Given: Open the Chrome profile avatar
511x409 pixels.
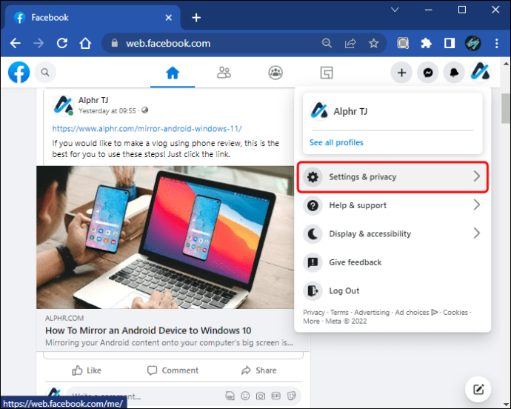Looking at the screenshot, I should click(473, 43).
